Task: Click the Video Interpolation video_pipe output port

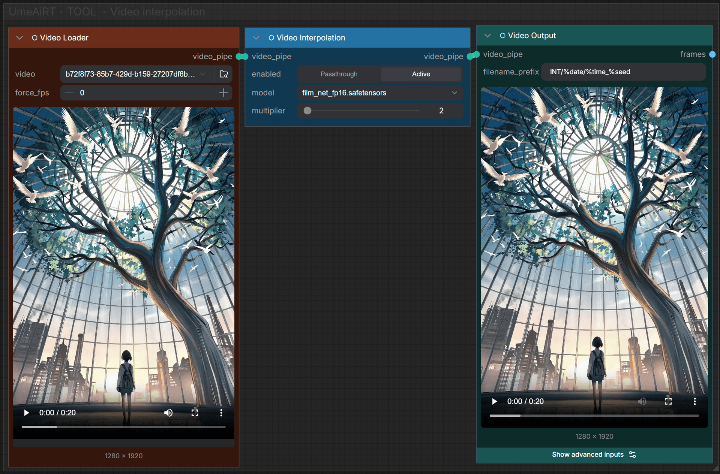Action: pos(470,57)
